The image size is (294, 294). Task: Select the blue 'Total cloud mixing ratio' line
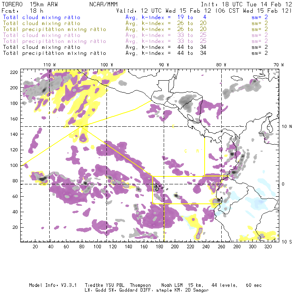click(x=42, y=17)
